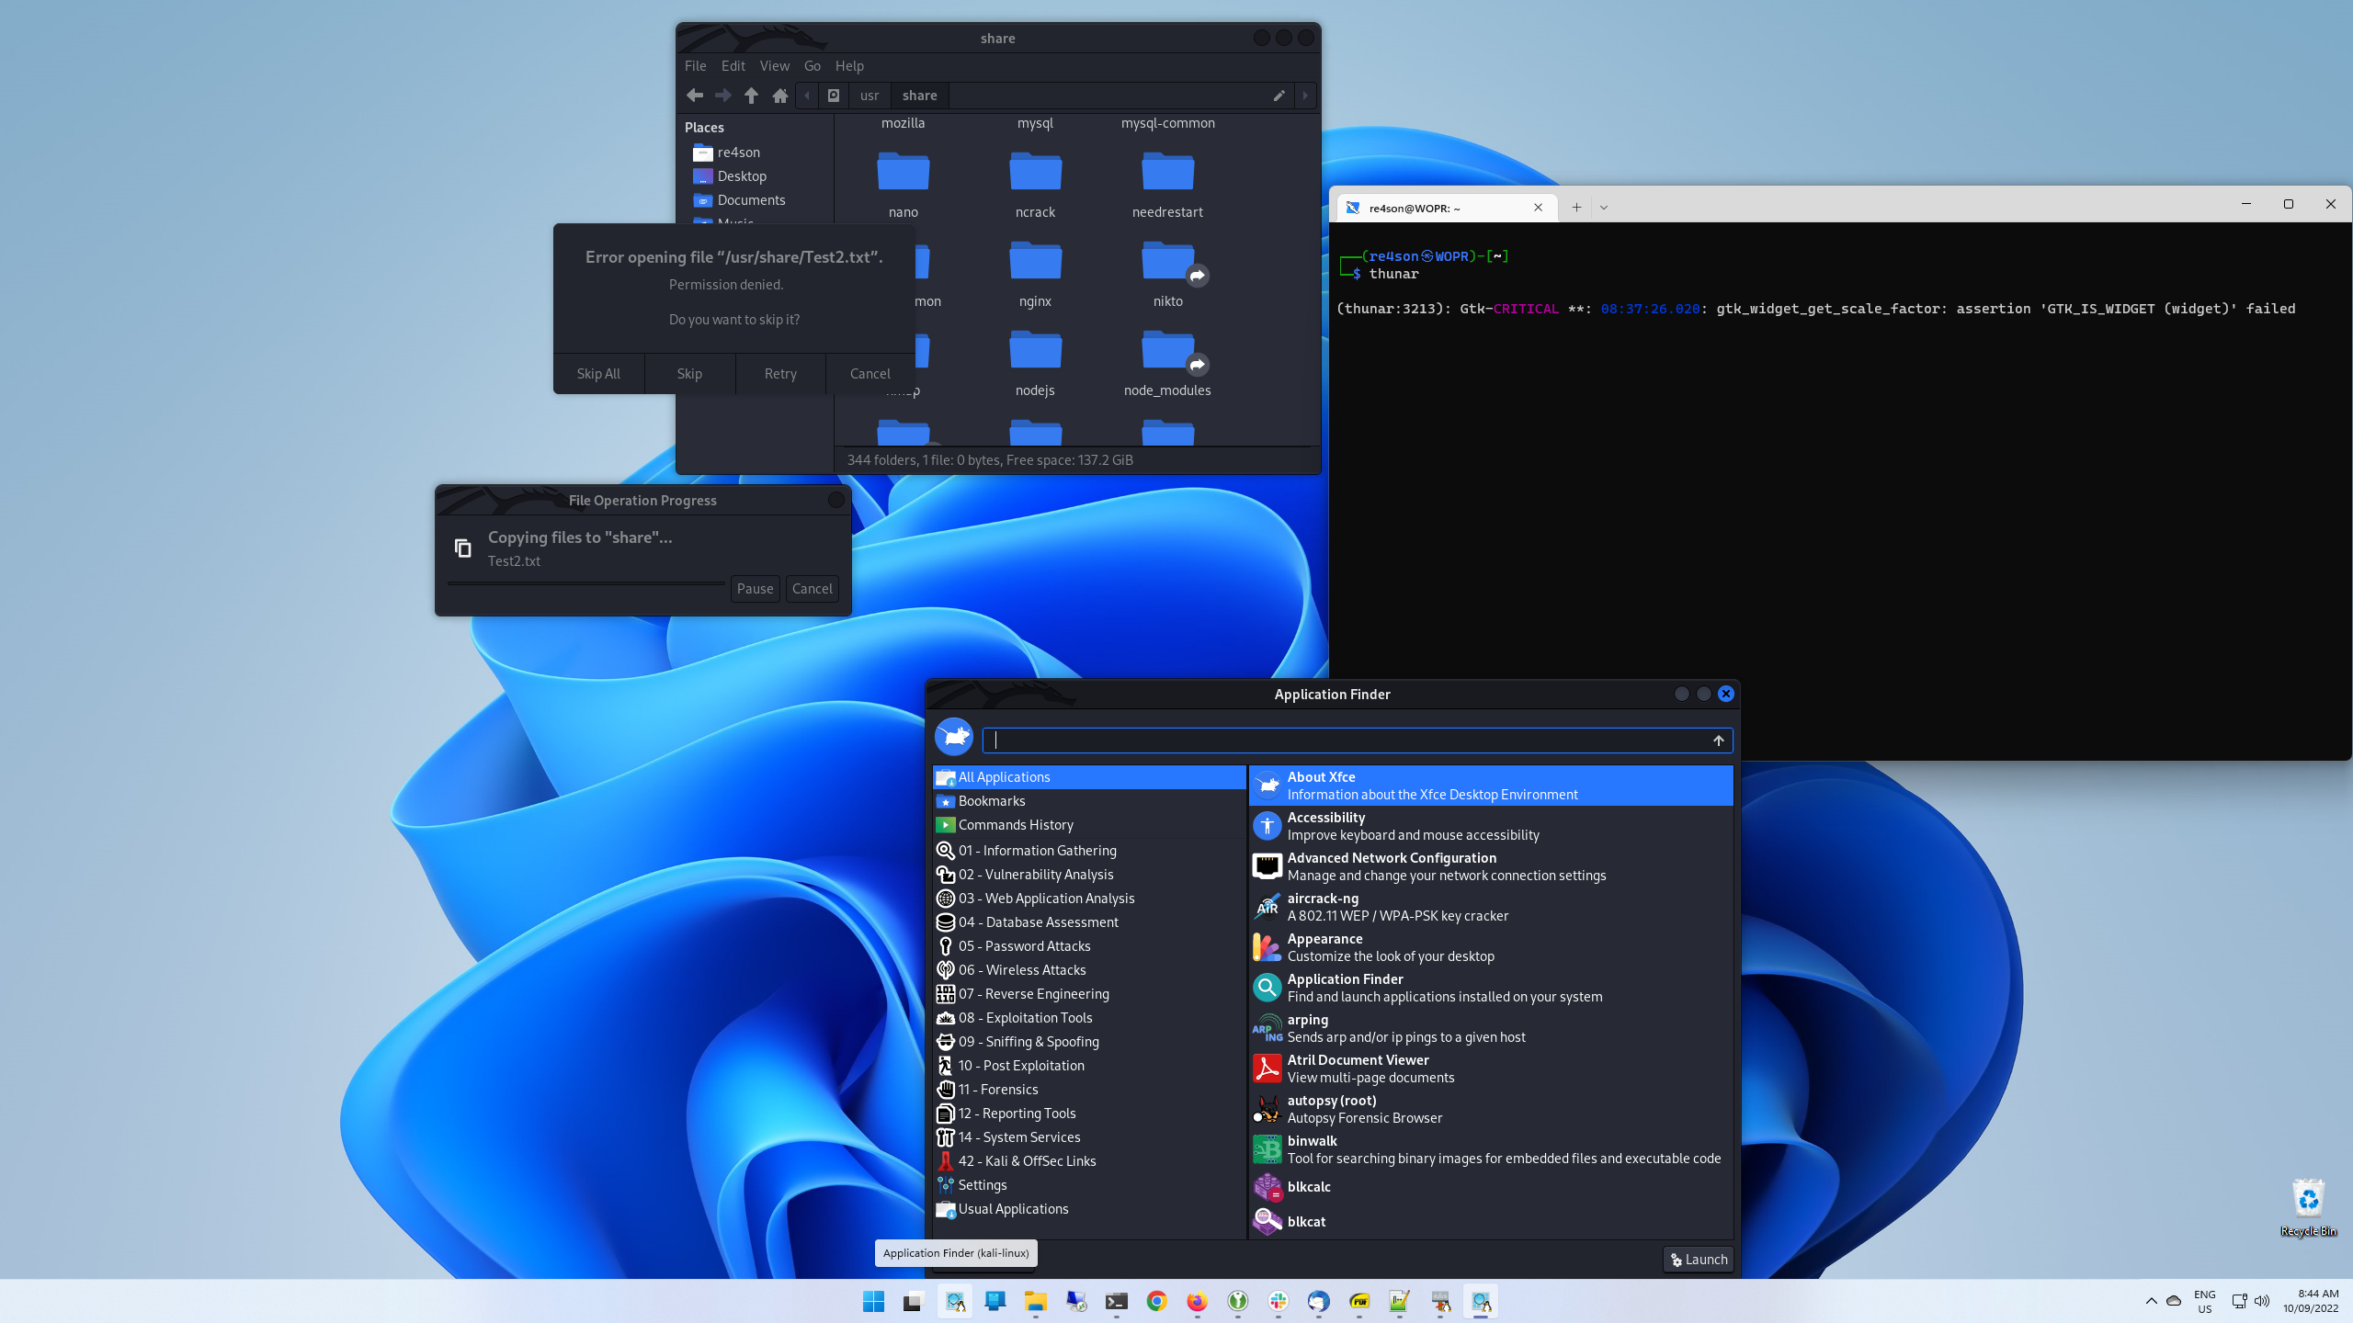The width and height of the screenshot is (2353, 1323).
Task: Click the back arrow in Thunar toolbar
Action: click(695, 96)
